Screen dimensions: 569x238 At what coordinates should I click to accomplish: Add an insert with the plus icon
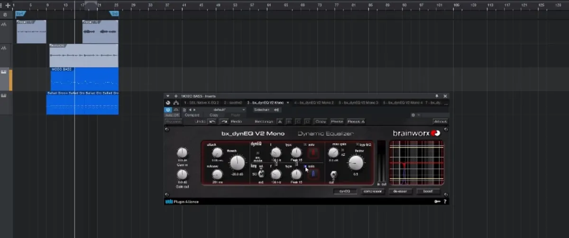[x=176, y=96]
